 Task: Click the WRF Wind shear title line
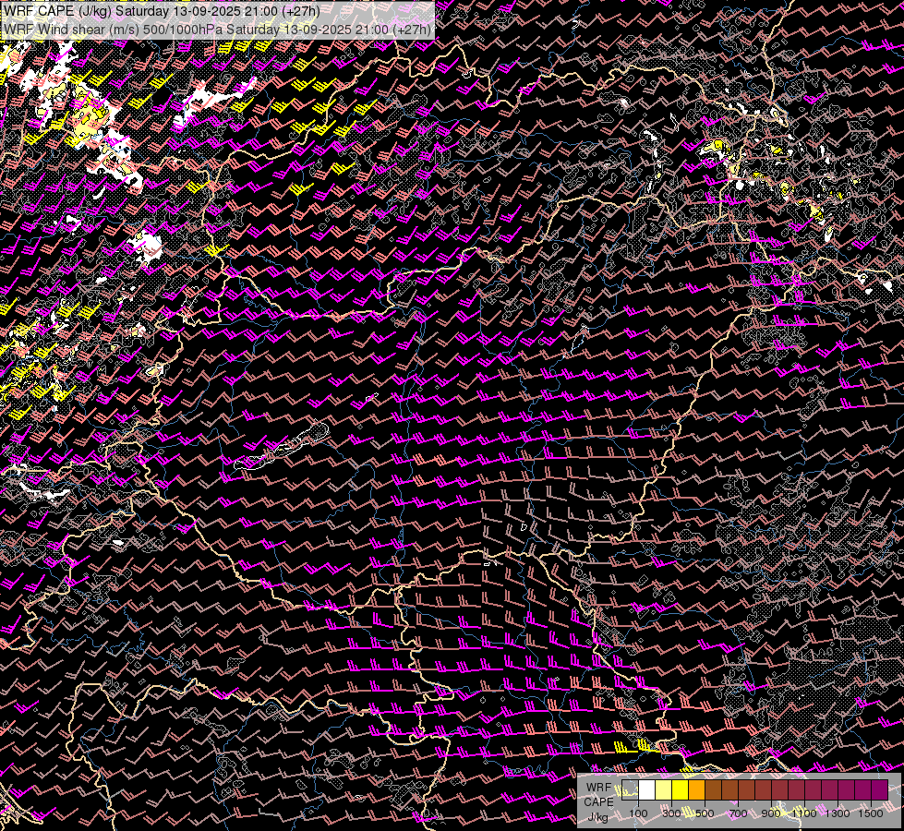pos(217,30)
